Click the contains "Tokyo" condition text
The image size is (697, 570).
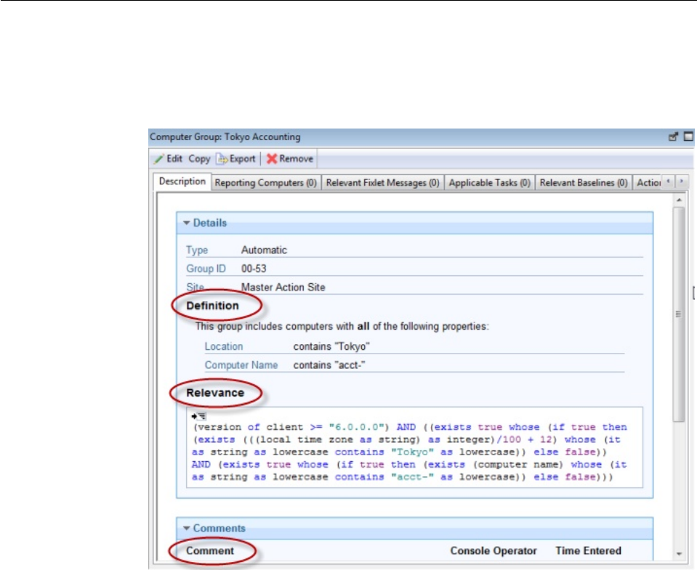[x=331, y=346]
